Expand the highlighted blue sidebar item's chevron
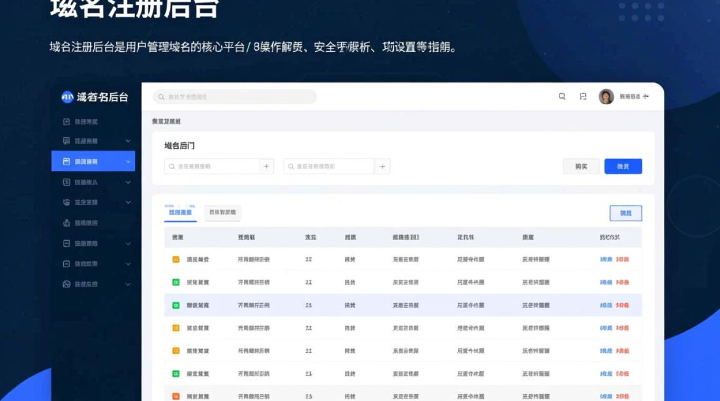 coord(128,161)
